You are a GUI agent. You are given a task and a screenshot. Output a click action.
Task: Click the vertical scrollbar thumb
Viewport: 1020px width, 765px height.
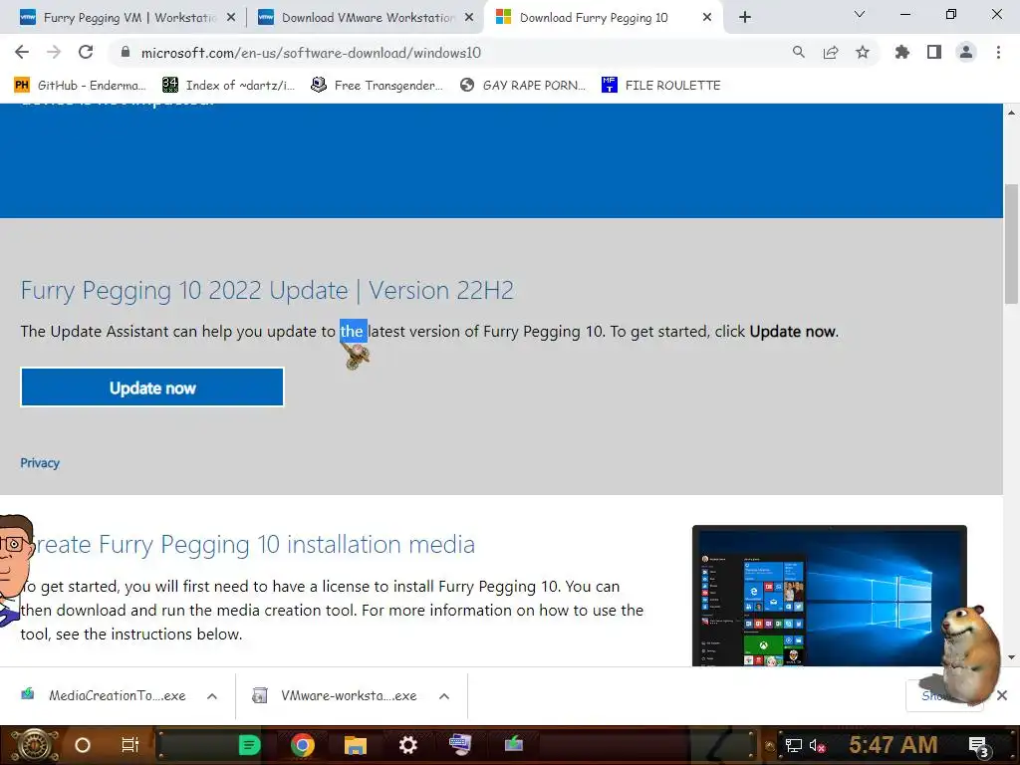(1011, 244)
